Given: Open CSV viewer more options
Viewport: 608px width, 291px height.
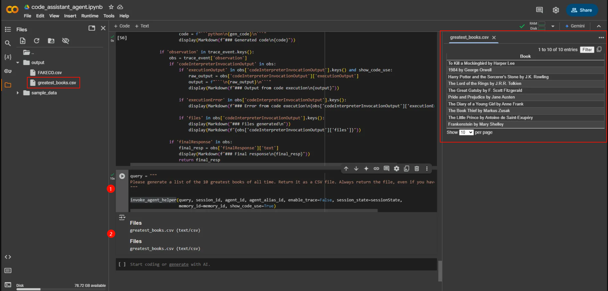Looking at the screenshot, I should tap(601, 37).
